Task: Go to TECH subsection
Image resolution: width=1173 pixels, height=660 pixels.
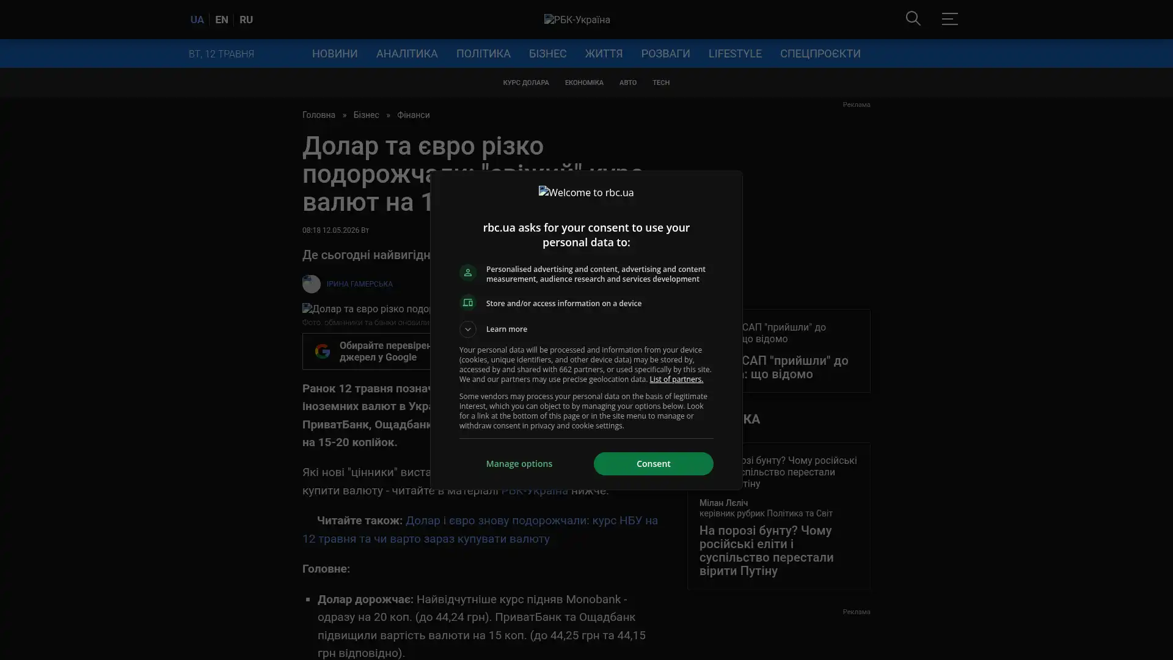Action: click(x=661, y=83)
